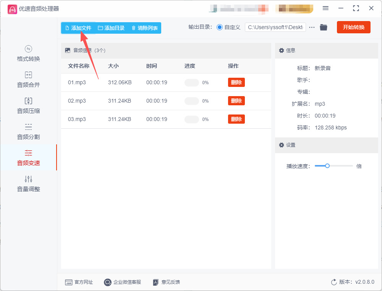Screen dimensions: 382x291
Task: Click the 02.mp3 progress bar
Action: pyautogui.click(x=192, y=101)
